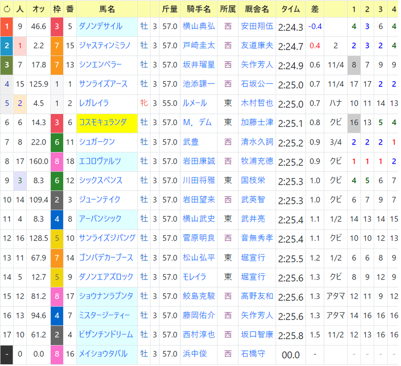Open jockey 横山典弘
Screen dimensions: 401x366
click(x=199, y=26)
